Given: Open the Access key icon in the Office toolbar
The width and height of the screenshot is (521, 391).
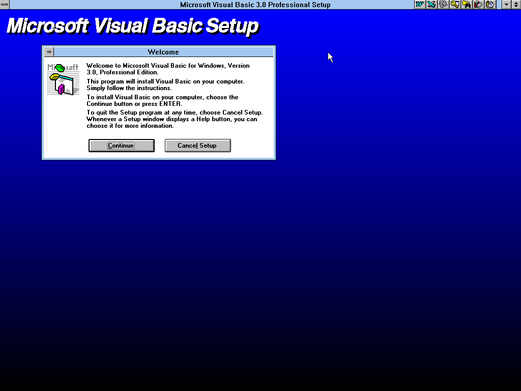Looking at the screenshot, I should click(x=455, y=5).
